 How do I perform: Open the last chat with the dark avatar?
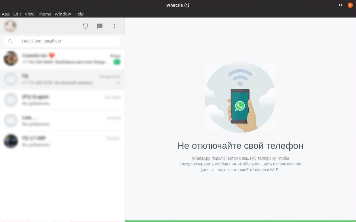62,141
